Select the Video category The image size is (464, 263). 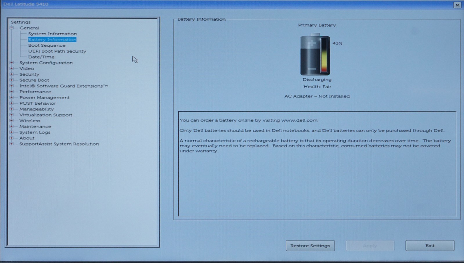pos(27,68)
